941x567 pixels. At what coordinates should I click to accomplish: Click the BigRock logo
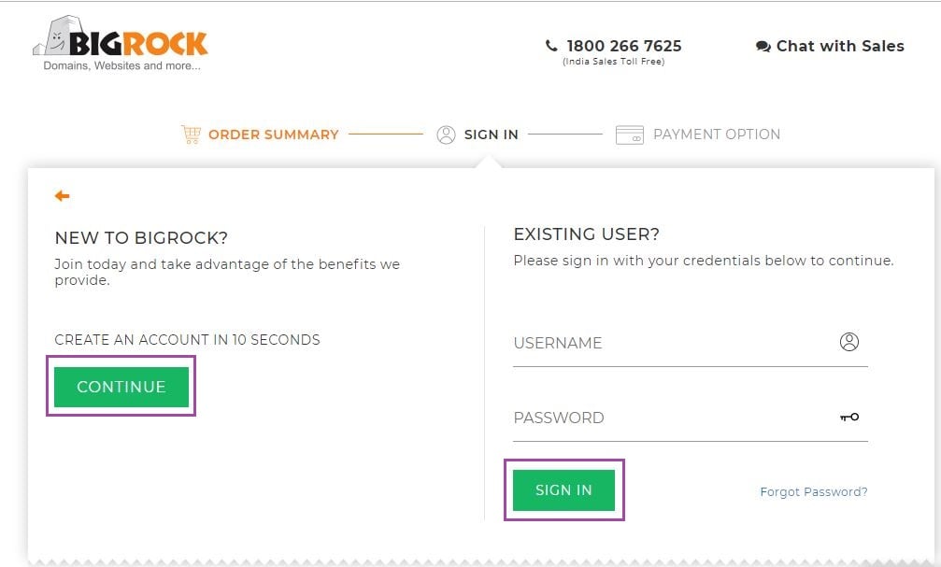click(117, 42)
